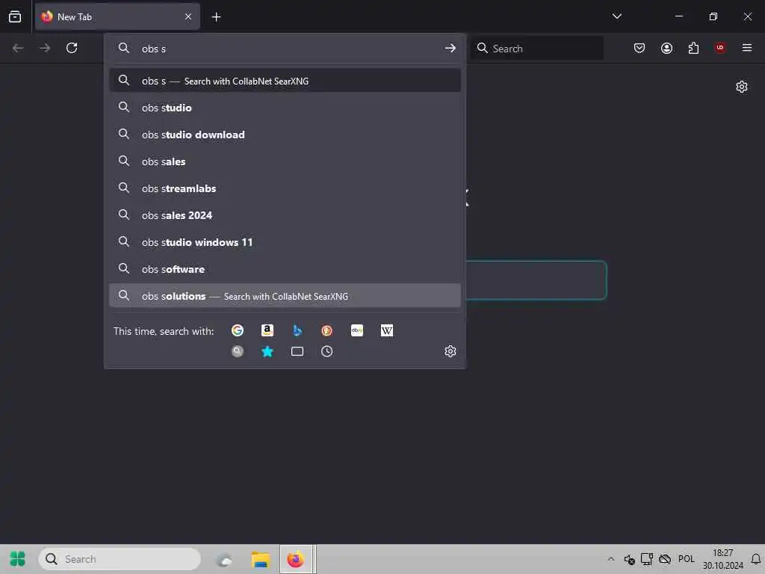Open the Firefox hamburger application menu
The width and height of the screenshot is (765, 574).
(x=746, y=48)
